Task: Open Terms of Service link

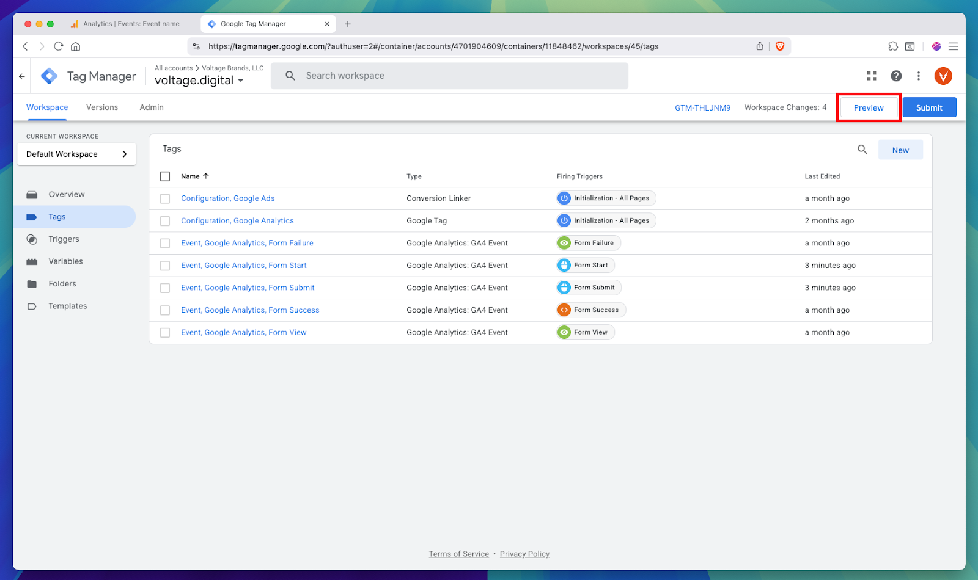Action: click(x=458, y=554)
